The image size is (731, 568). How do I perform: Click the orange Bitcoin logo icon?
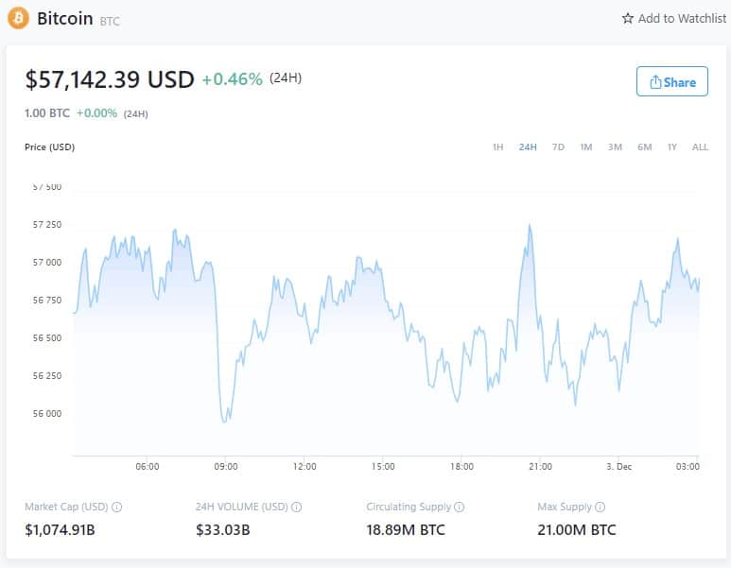pyautogui.click(x=18, y=18)
